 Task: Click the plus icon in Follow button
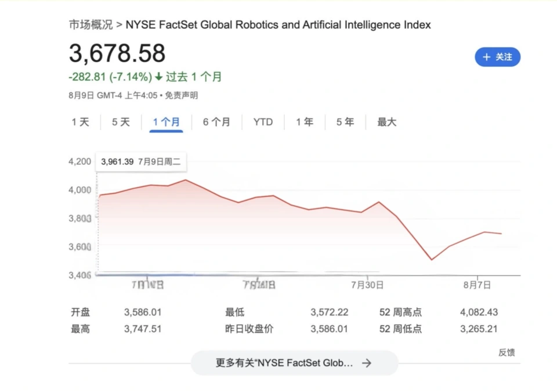(486, 57)
